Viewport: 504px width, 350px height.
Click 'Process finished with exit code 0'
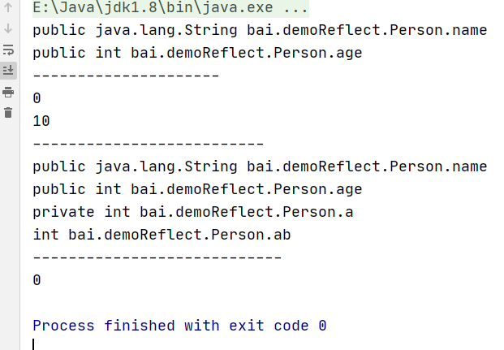(179, 326)
